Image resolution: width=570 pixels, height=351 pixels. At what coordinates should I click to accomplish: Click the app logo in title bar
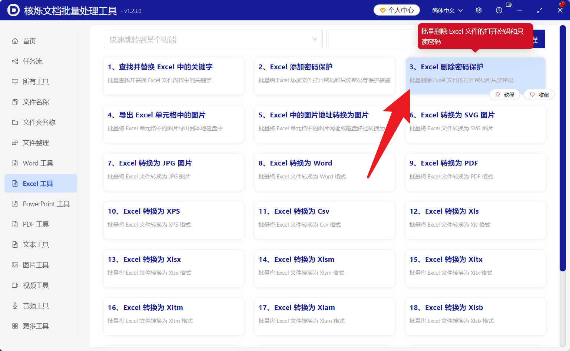tap(13, 10)
